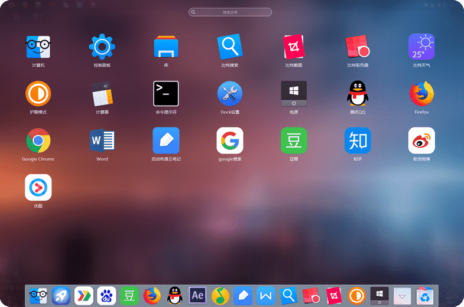Image resolution: width=464 pixels, height=307 pixels.
Task: Click the orange eye-protection icon in the dock
Action: pos(356,295)
